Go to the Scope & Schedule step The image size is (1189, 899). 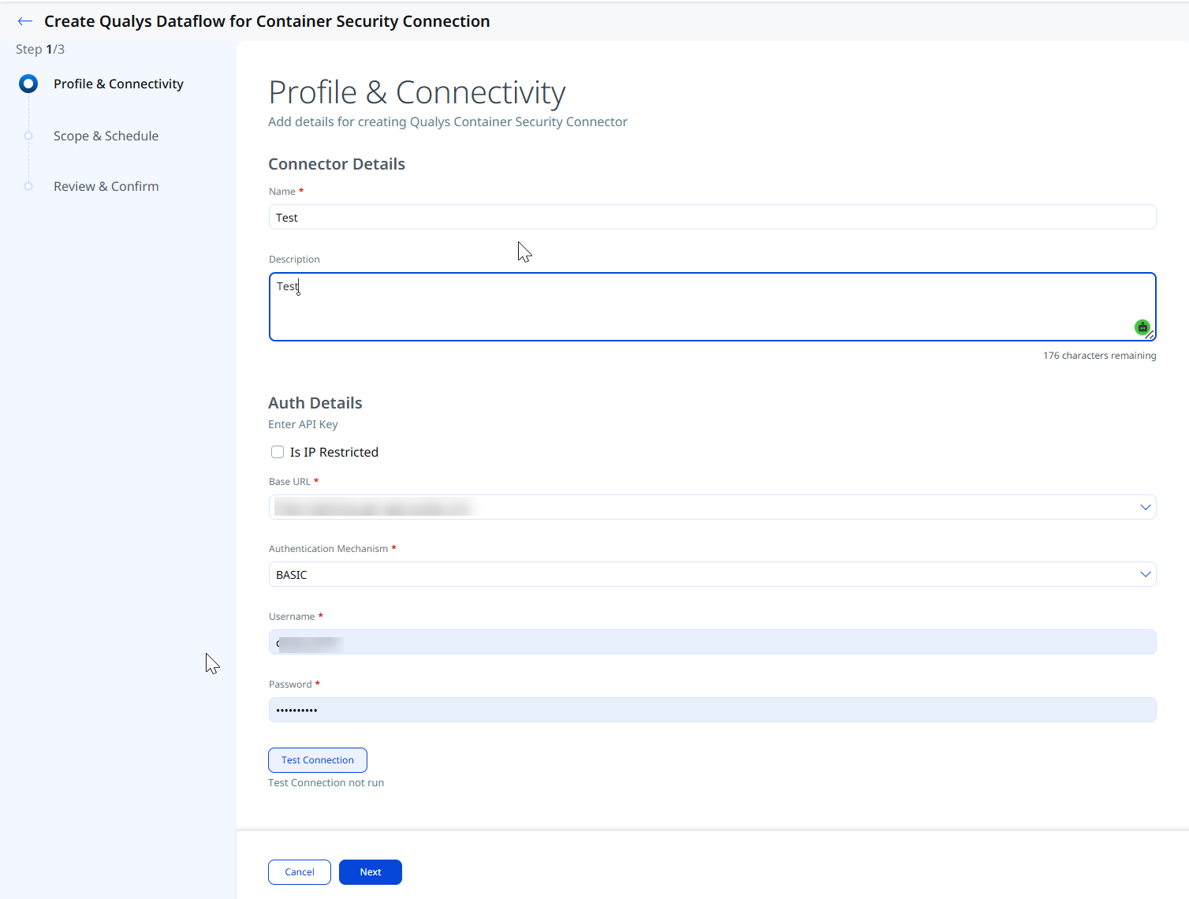pos(106,136)
